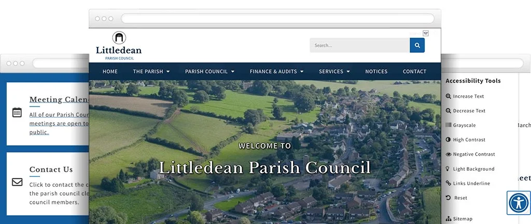Click the Contact Us envelope icon

pos(17,182)
